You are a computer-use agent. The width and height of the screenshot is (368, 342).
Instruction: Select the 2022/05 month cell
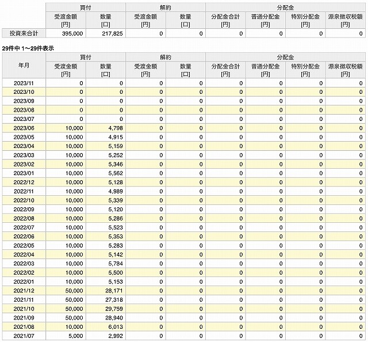[x=24, y=246]
